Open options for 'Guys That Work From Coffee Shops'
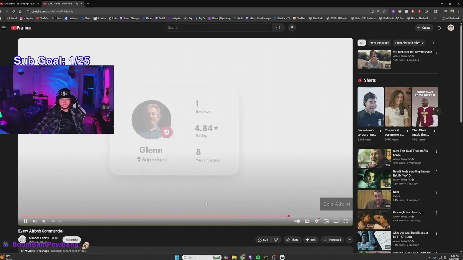The height and width of the screenshot is (260, 463). (436, 151)
